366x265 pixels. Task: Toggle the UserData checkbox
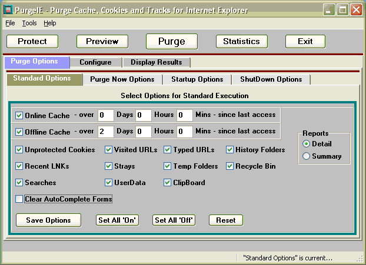coord(108,182)
